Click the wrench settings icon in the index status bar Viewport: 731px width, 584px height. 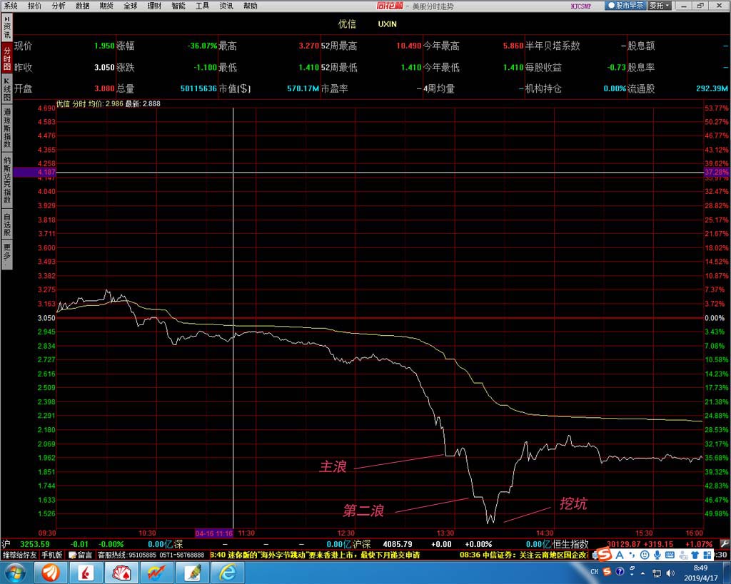pyautogui.click(x=724, y=543)
